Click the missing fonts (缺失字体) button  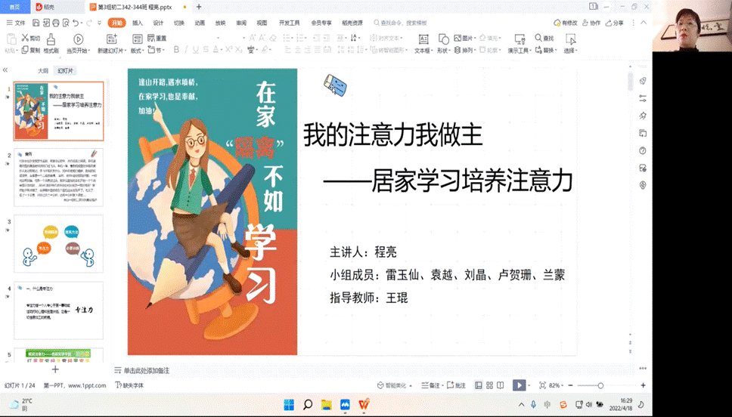130,385
